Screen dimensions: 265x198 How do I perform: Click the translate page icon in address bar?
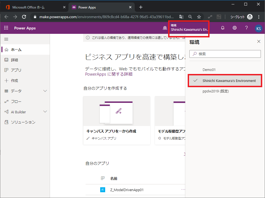181,17
